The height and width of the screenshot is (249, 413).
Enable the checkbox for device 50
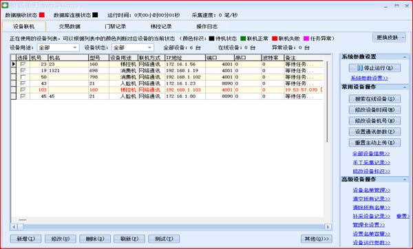23,77
